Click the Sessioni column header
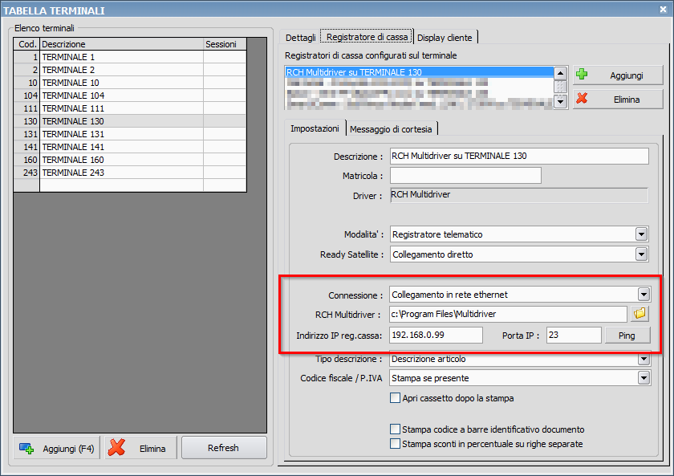Viewport: 674px width, 476px height. pyautogui.click(x=225, y=44)
